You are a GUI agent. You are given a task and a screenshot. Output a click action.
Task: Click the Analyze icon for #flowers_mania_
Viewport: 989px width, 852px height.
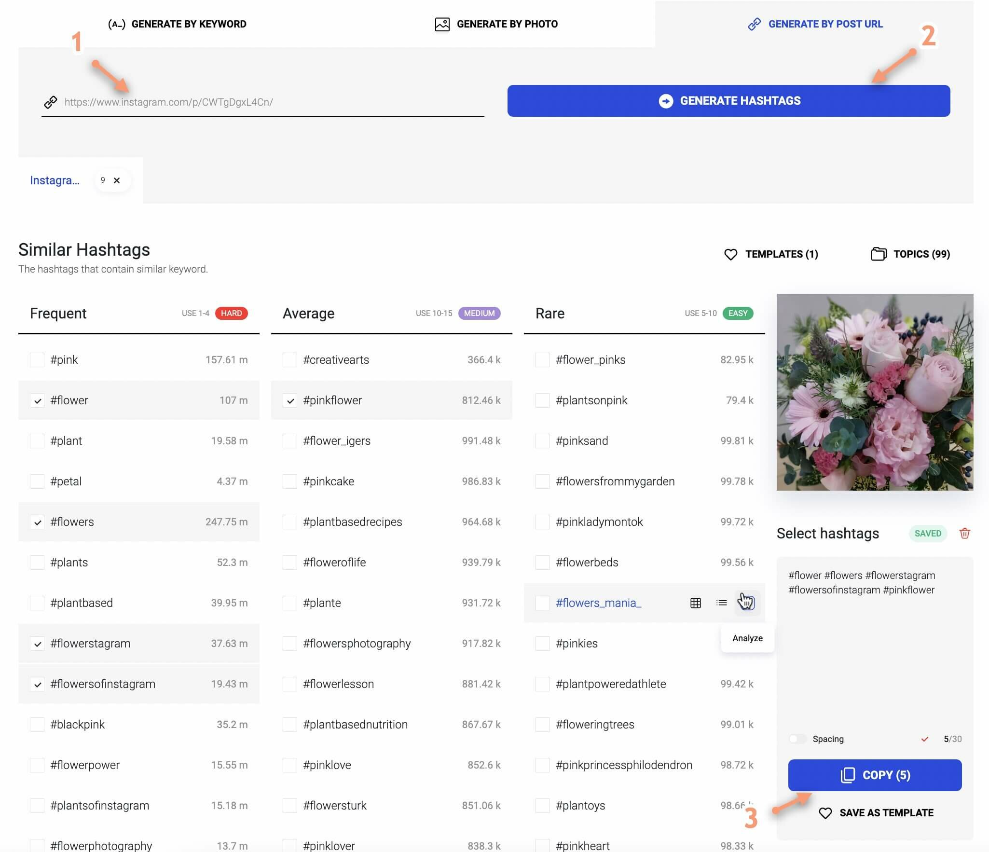point(747,603)
